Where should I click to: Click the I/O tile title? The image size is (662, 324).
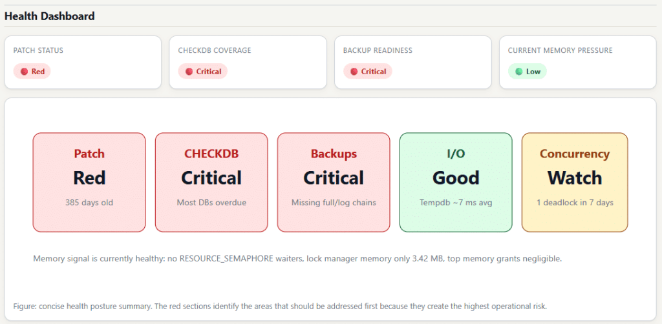click(x=456, y=154)
